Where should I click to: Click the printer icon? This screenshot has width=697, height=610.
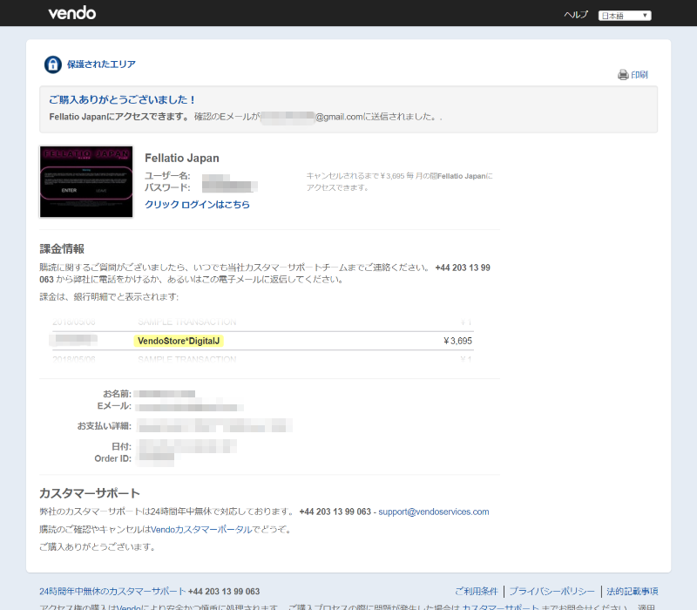pos(623,75)
